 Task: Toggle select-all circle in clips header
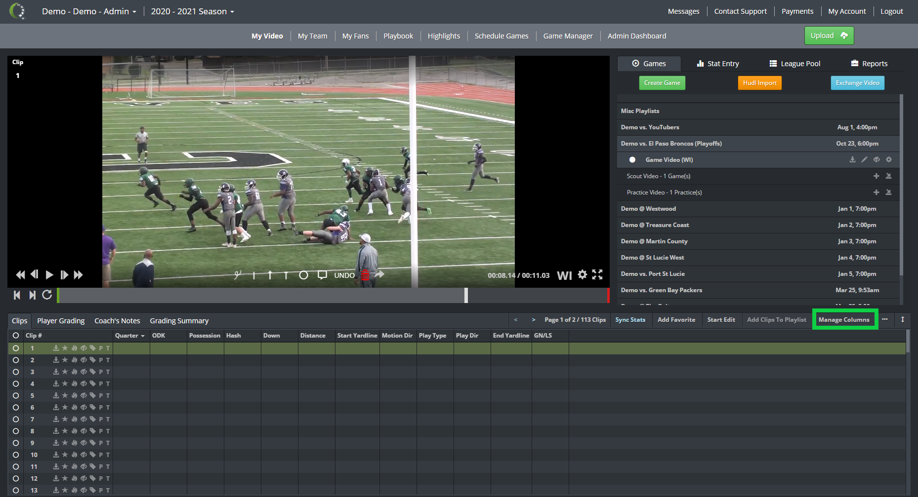point(16,336)
